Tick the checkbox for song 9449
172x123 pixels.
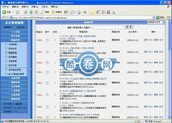tap(47, 117)
